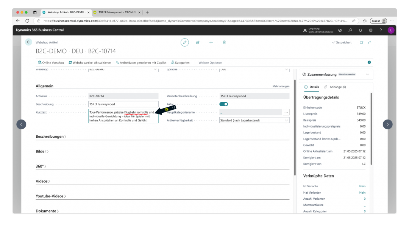Open new browser tab
The width and height of the screenshot is (409, 230).
[147, 12]
